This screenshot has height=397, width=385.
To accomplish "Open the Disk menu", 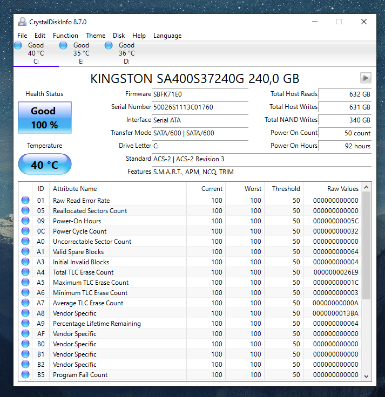I will click(119, 36).
